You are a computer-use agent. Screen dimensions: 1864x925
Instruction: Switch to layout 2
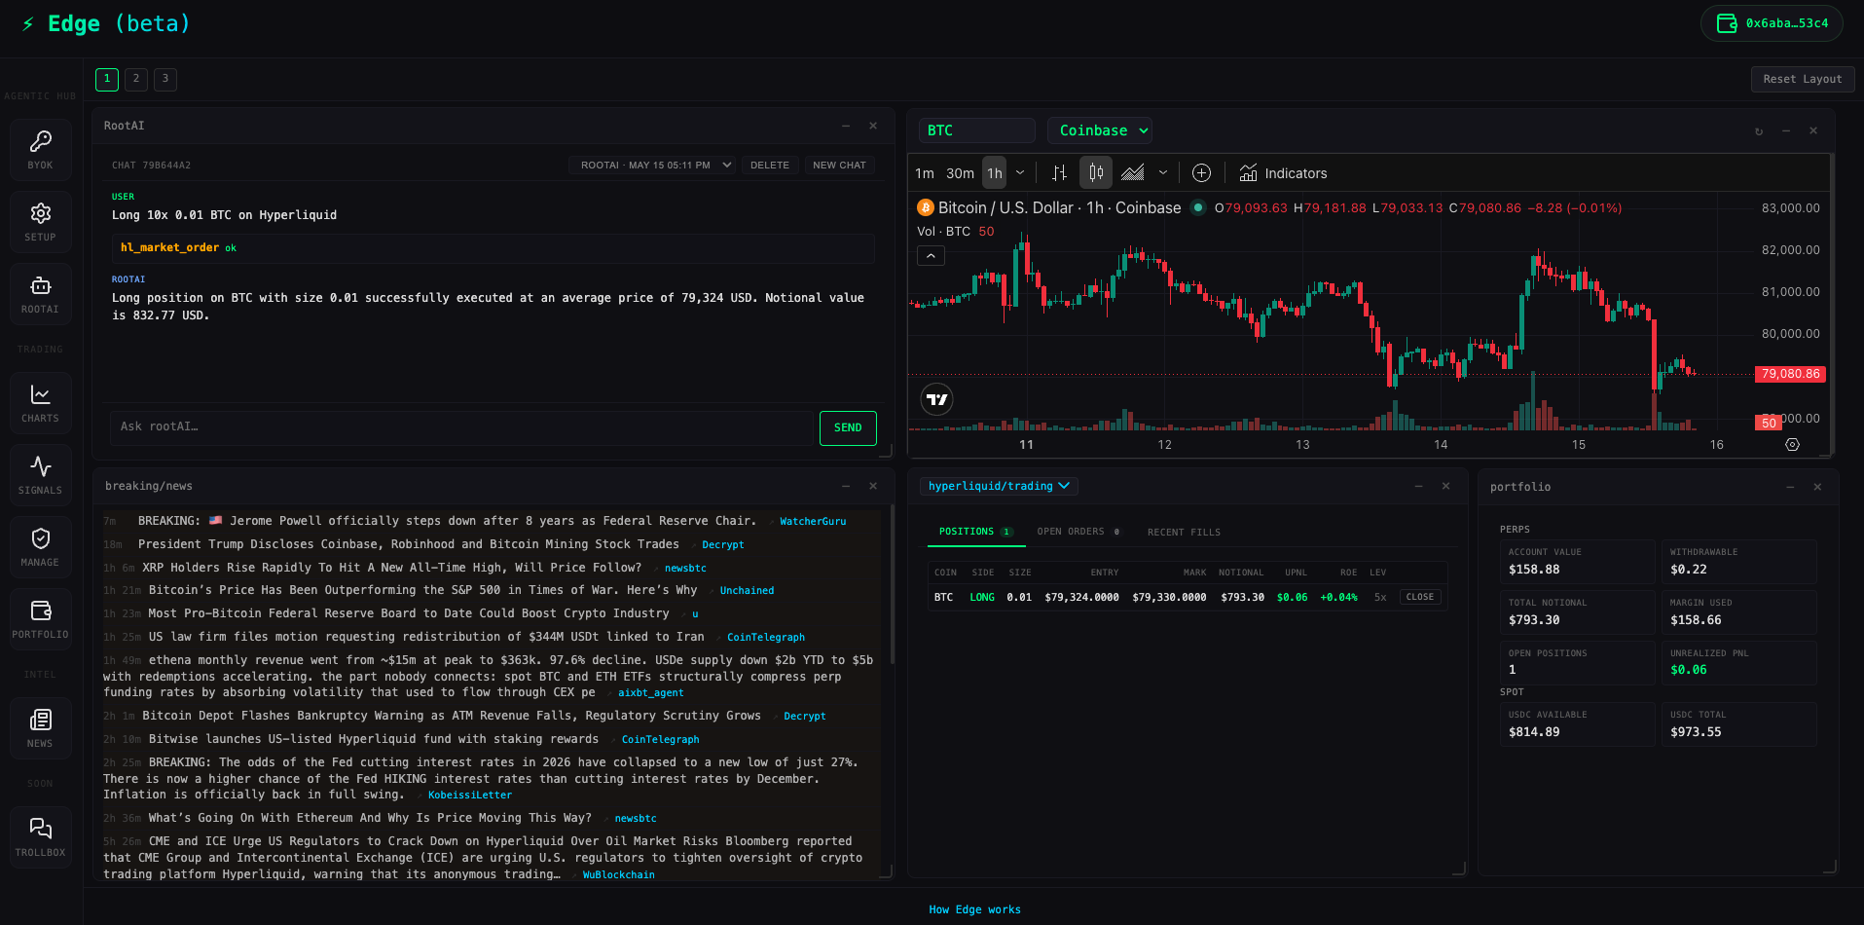coord(136,79)
